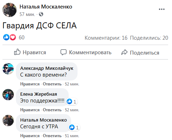View the 60 reactions count
This screenshot has height=140, width=172.
22,38
